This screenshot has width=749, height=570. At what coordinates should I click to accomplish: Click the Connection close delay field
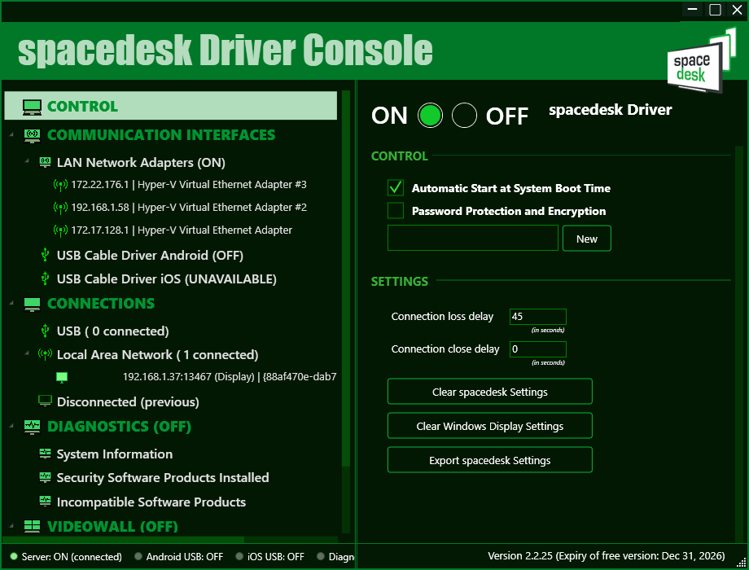click(x=538, y=349)
